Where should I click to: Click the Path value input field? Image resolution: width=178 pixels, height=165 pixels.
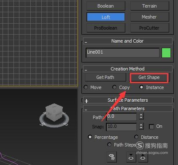click(121, 116)
